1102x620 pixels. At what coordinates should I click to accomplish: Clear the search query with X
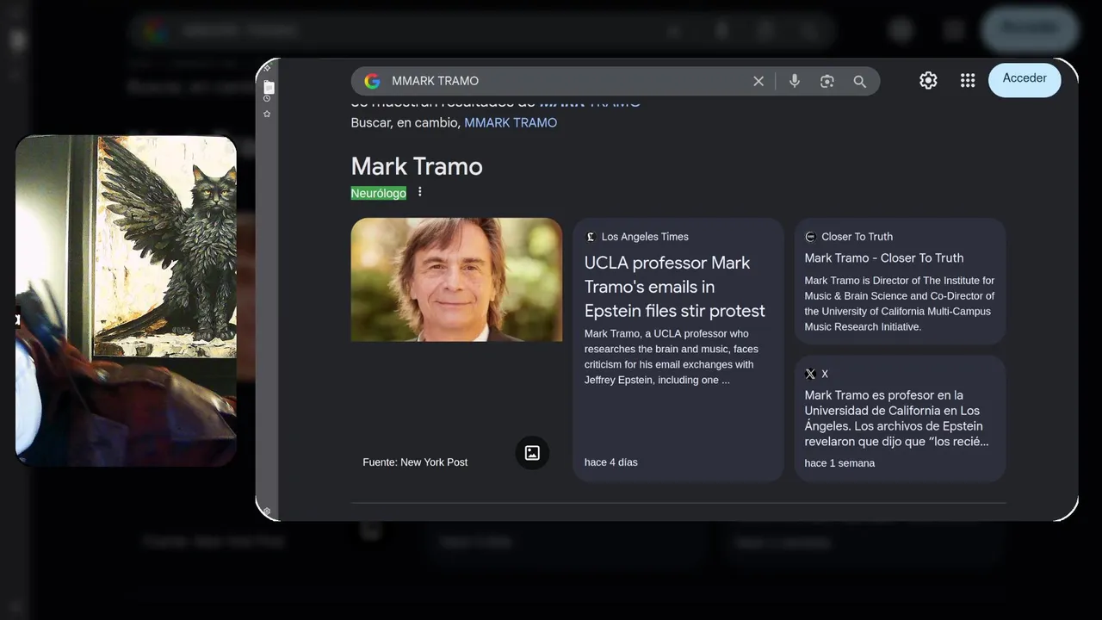(x=758, y=81)
